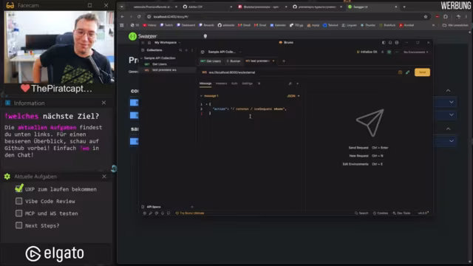Screen dimensions: 473x266
Task: Open the Collections three-dot menu
Action: (192, 50)
